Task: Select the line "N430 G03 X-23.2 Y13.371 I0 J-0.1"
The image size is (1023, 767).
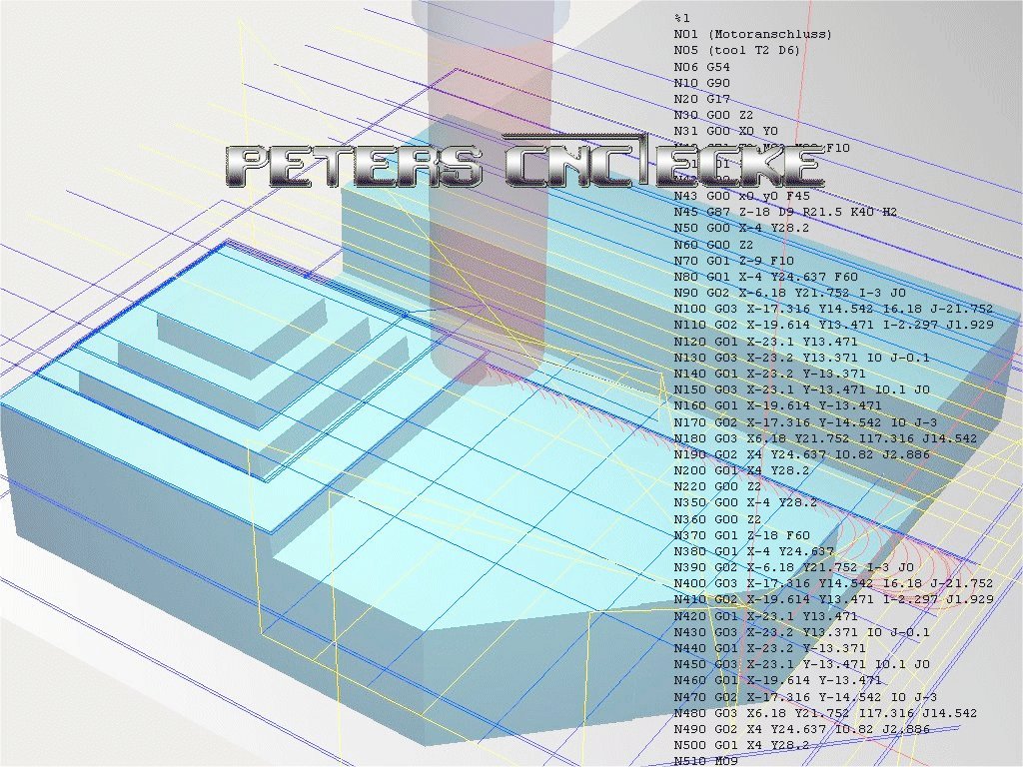Action: pos(802,632)
